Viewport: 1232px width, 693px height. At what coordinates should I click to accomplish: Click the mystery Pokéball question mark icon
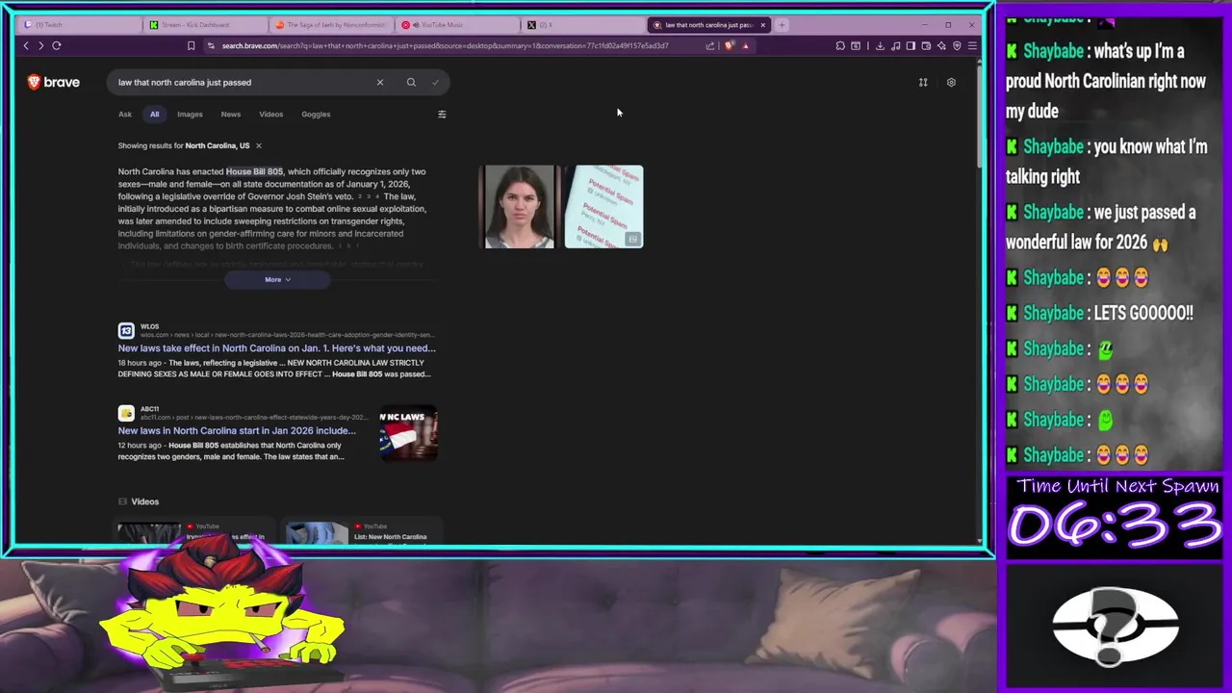pyautogui.click(x=1116, y=626)
